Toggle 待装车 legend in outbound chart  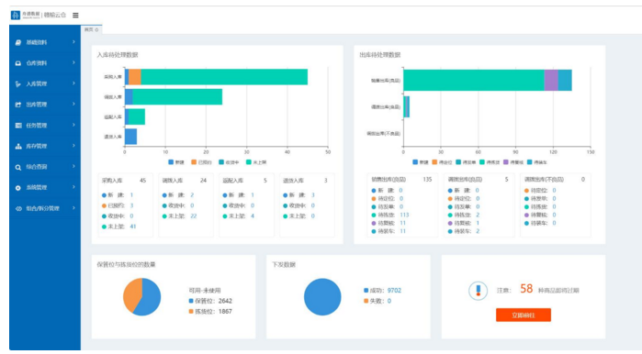(536, 162)
